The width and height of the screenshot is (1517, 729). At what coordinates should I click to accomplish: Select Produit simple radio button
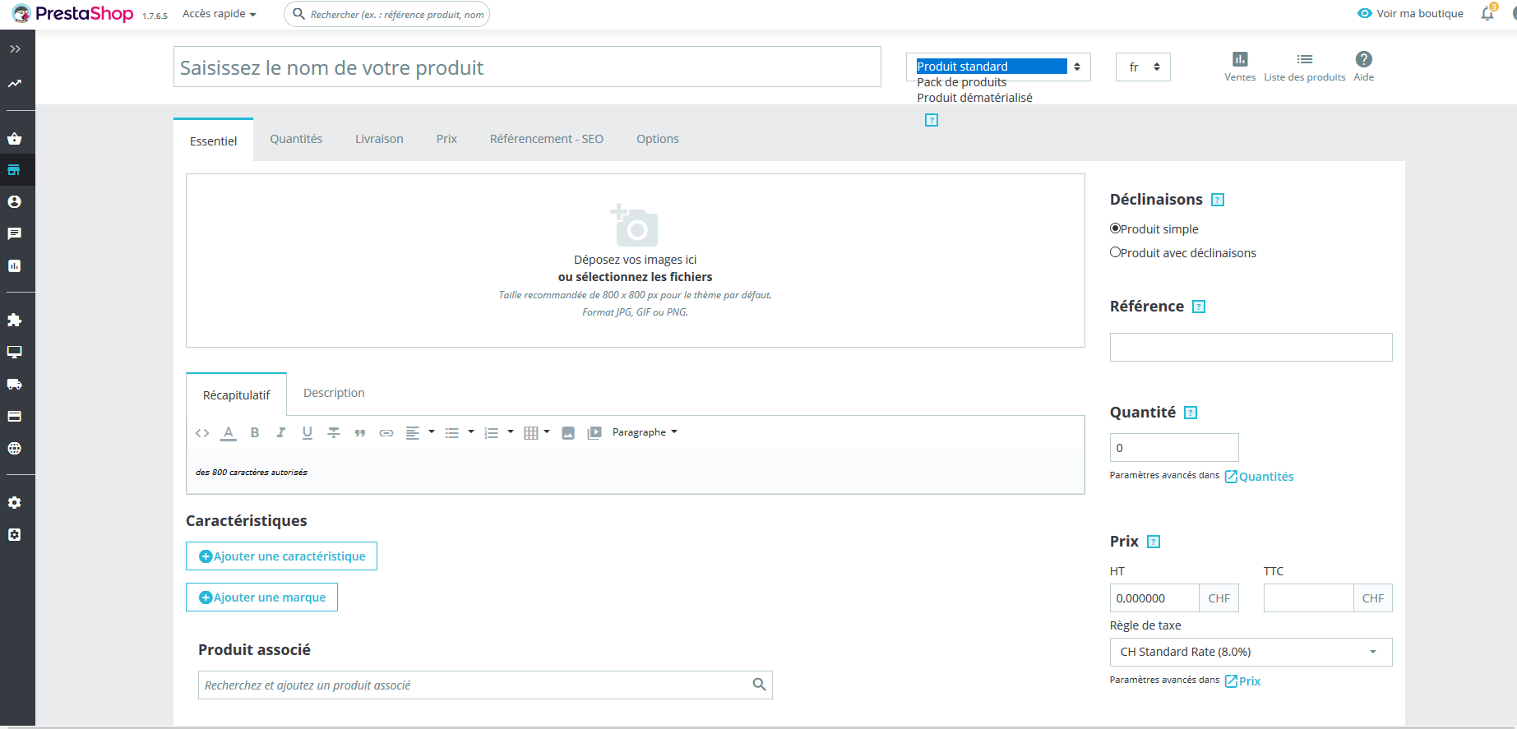click(x=1115, y=228)
